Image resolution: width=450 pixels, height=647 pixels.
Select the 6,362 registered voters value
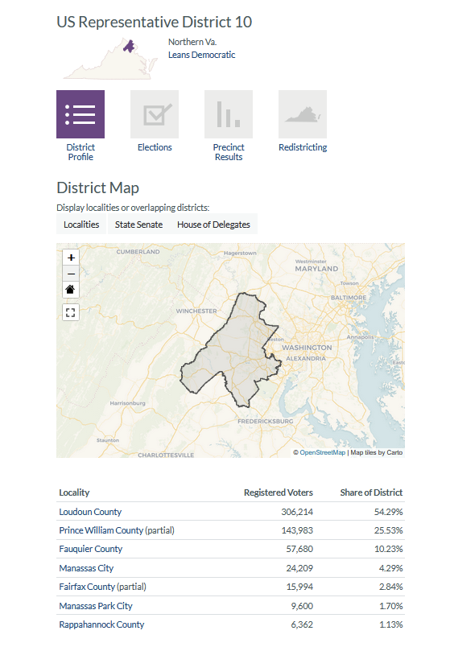302,624
